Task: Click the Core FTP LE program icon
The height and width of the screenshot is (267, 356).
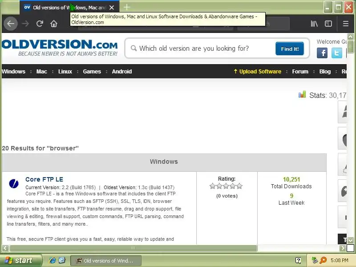Action: coord(14,183)
